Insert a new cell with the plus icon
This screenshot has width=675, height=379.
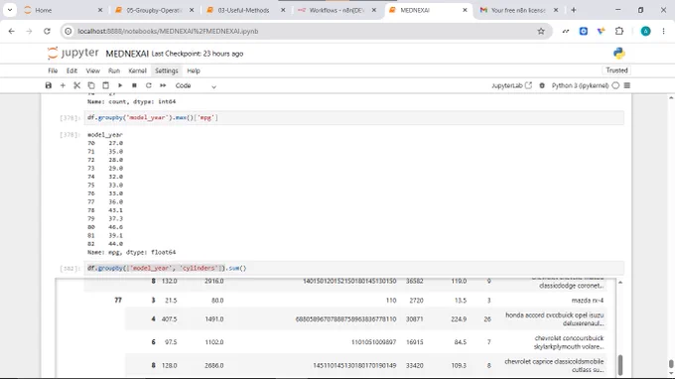tap(63, 85)
